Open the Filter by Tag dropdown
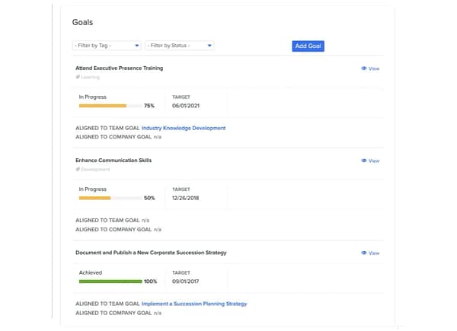This screenshot has width=457, height=331. pyautogui.click(x=107, y=46)
